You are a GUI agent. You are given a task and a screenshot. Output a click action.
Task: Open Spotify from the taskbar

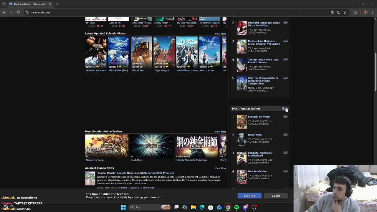pyautogui.click(x=237, y=207)
